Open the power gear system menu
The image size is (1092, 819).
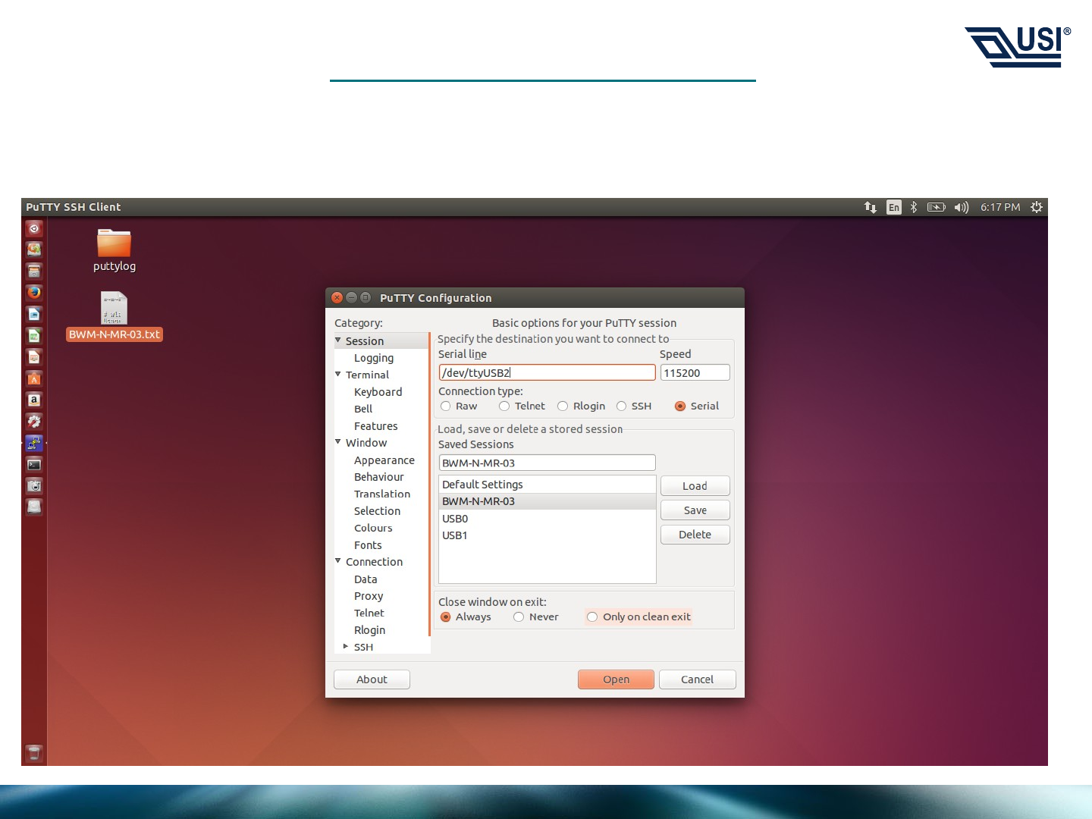[x=1037, y=207]
